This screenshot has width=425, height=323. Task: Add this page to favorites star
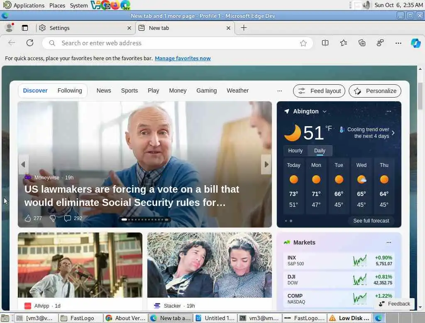pyautogui.click(x=303, y=43)
